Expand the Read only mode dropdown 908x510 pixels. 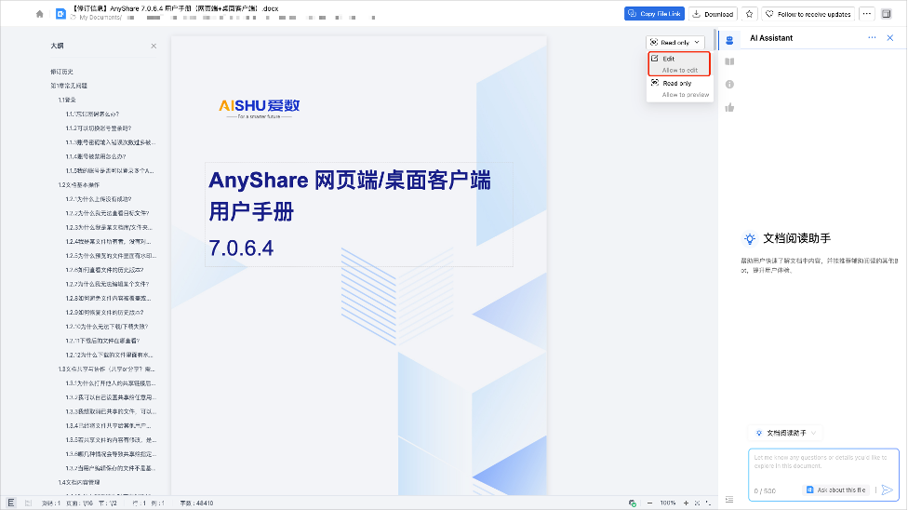pyautogui.click(x=674, y=43)
